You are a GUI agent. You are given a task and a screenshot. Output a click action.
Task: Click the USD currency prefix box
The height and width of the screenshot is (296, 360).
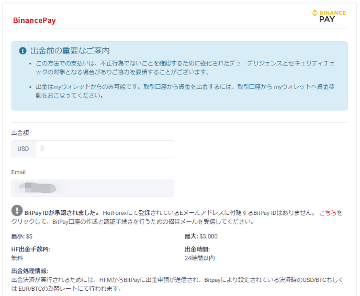23,149
